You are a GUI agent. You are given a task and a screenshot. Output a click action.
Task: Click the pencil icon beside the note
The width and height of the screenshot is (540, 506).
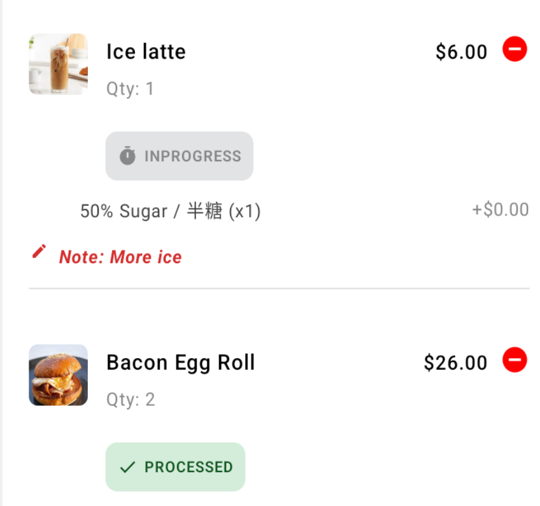(39, 251)
